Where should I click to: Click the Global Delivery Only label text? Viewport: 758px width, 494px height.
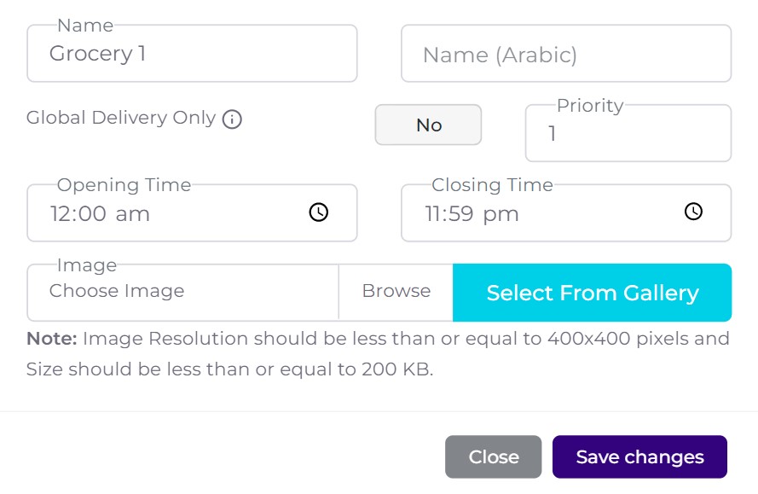tap(121, 118)
